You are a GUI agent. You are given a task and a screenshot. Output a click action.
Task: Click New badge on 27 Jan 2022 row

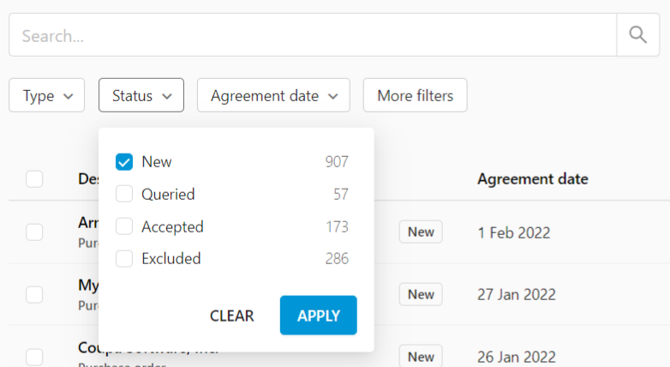tap(421, 294)
